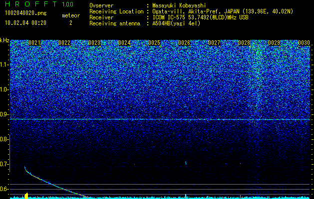Click time marker 0029
This screenshot has width=314, height=199.
[x=274, y=43]
